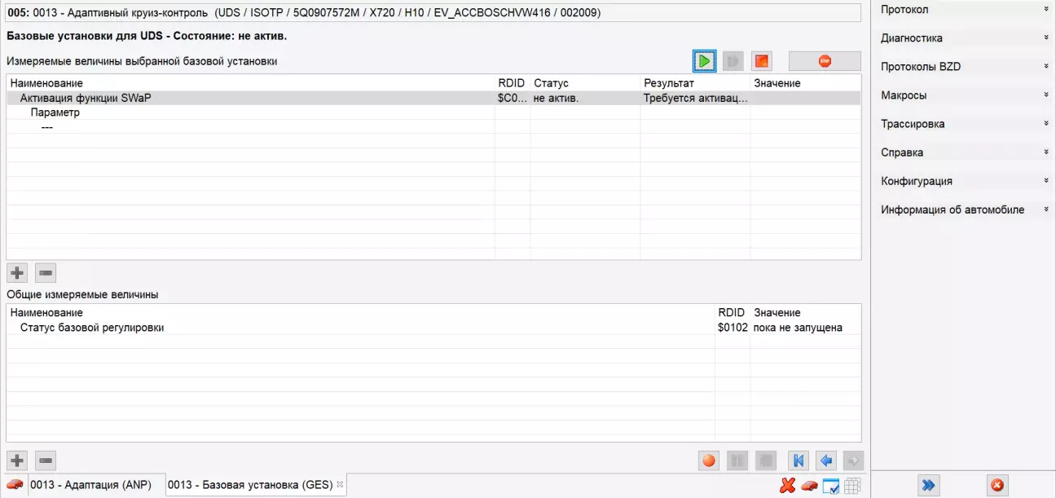Click the red square stop button for the basic setting
1056x498 pixels.
[x=761, y=61]
